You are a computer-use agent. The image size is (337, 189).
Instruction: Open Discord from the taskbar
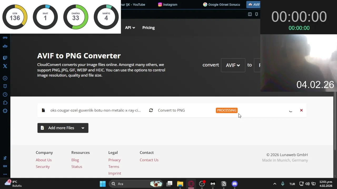coord(235,184)
